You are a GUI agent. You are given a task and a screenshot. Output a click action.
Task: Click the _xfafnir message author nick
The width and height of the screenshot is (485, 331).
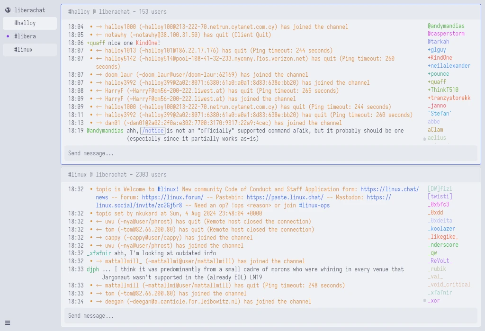(99, 253)
